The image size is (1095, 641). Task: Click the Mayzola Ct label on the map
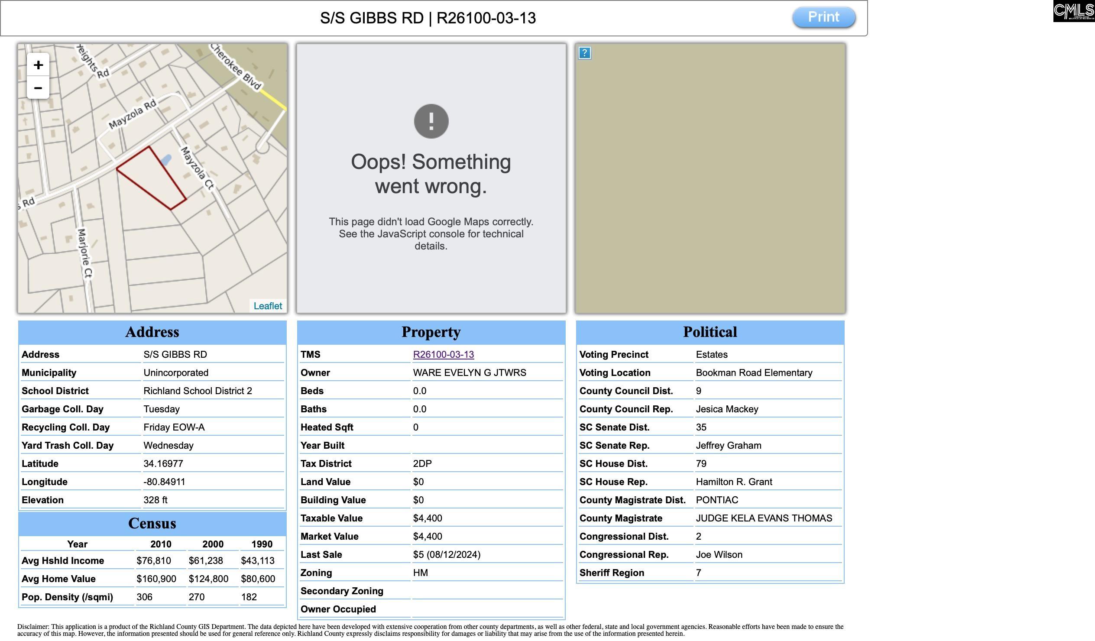[197, 168]
